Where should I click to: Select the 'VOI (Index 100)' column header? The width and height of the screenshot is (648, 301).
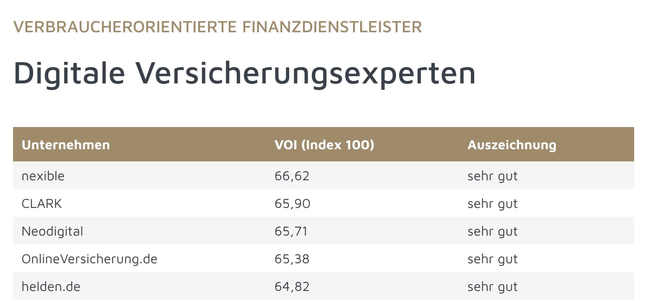(x=324, y=145)
